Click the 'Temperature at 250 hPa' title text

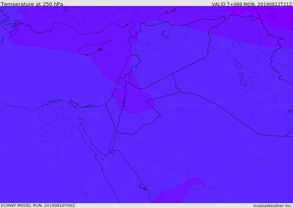[32, 4]
